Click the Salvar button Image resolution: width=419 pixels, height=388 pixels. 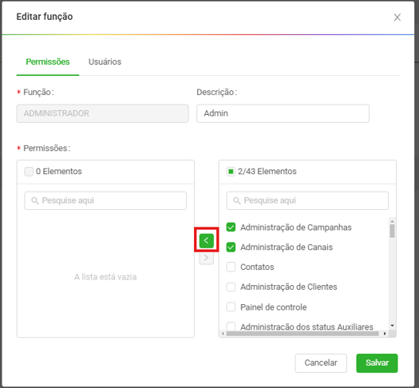377,363
